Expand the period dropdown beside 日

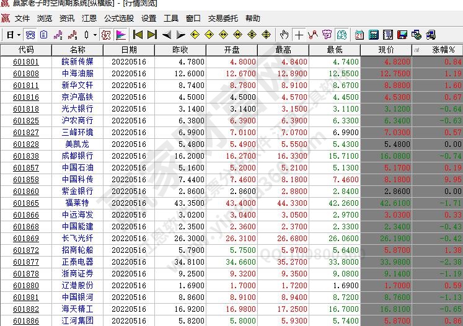pyautogui.click(x=19, y=35)
